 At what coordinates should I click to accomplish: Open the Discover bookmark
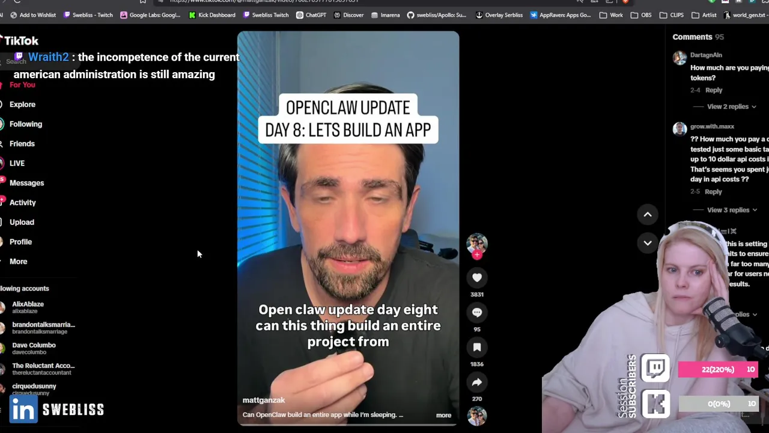coord(348,15)
